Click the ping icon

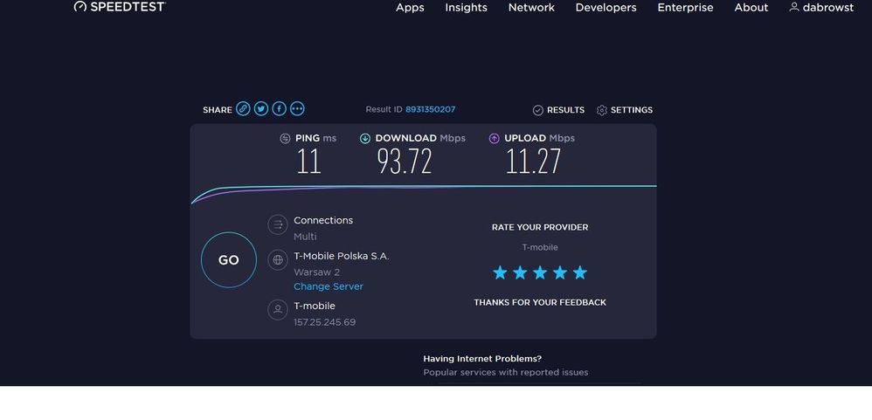(x=286, y=138)
